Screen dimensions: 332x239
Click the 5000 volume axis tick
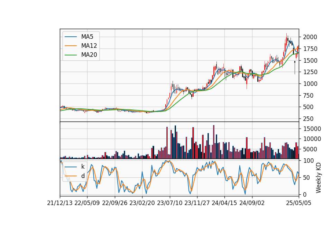pyautogui.click(x=310, y=149)
